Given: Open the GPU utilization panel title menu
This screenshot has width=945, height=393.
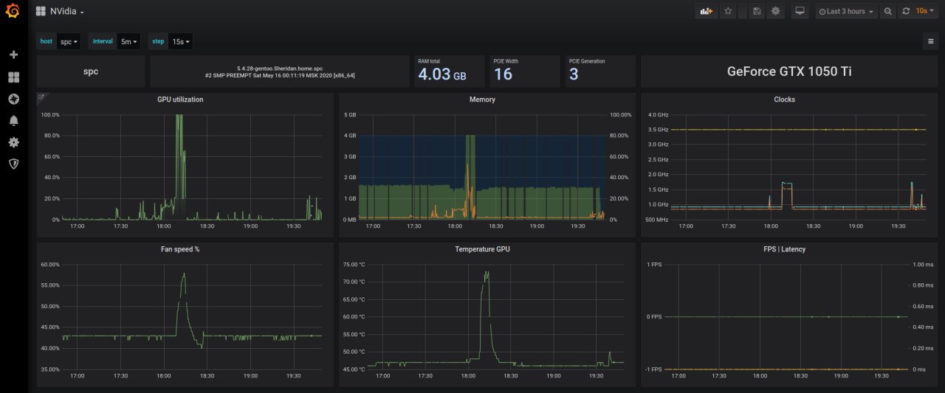Looking at the screenshot, I should pyautogui.click(x=180, y=100).
